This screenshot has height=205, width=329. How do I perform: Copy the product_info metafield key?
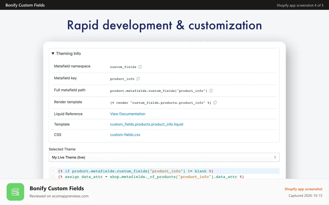[138, 79]
